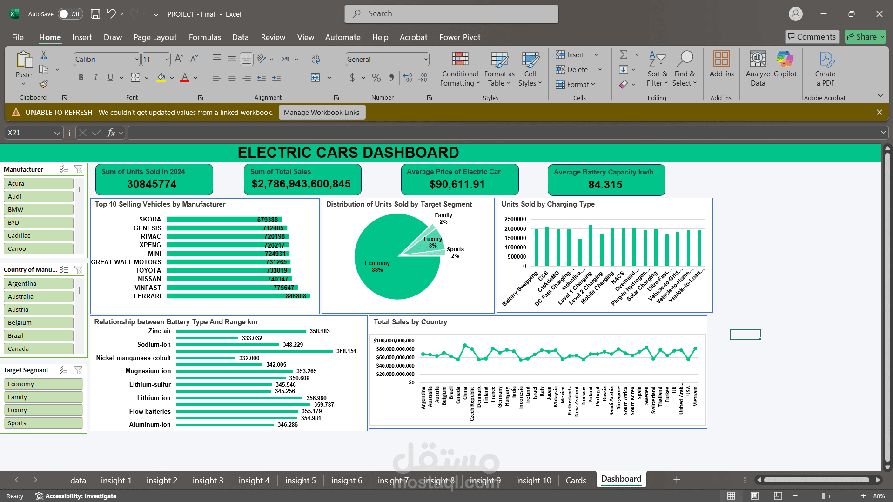Click the zoom slider handle

(824, 496)
